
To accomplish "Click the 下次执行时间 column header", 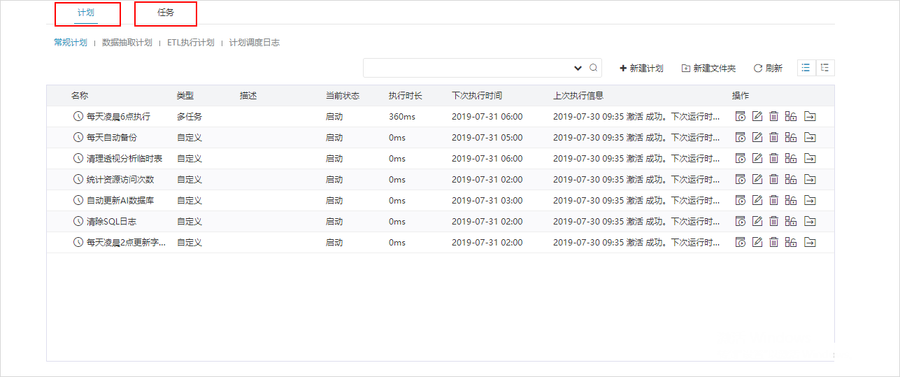I will point(477,96).
